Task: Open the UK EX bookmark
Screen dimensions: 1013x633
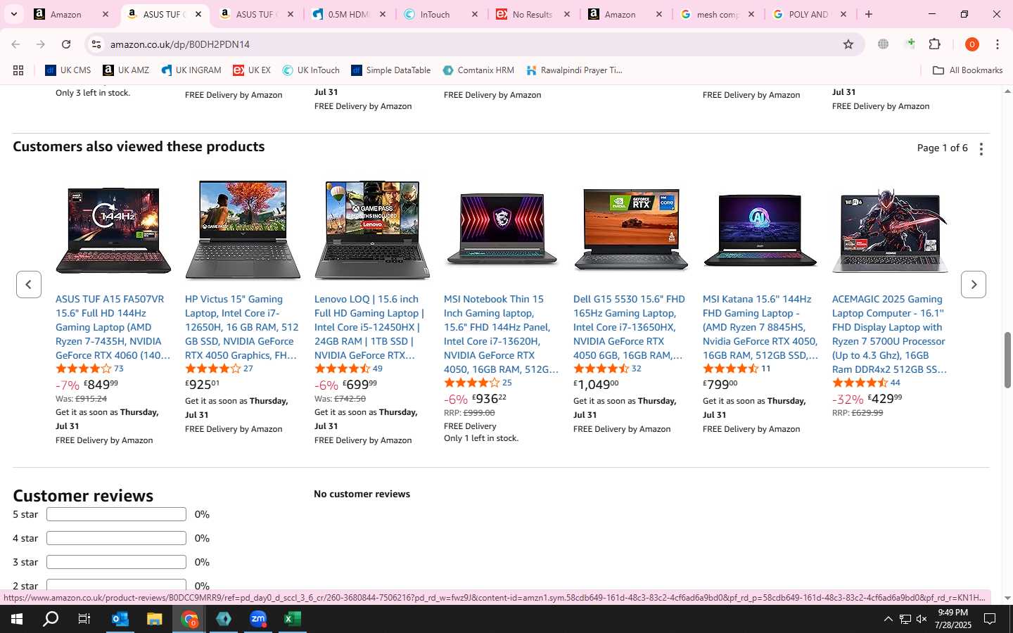Action: click(252, 70)
